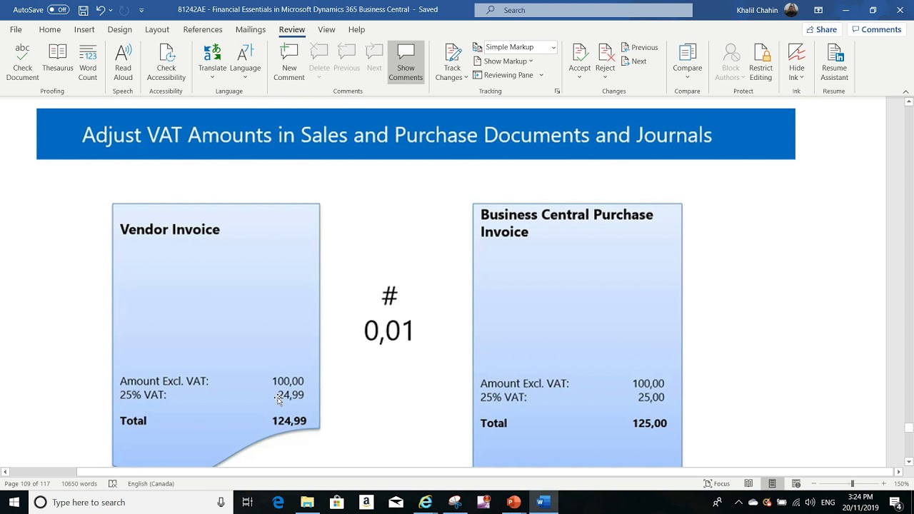Switch to Web Layout view
Image resolution: width=914 pixels, height=514 pixels.
coord(796,484)
